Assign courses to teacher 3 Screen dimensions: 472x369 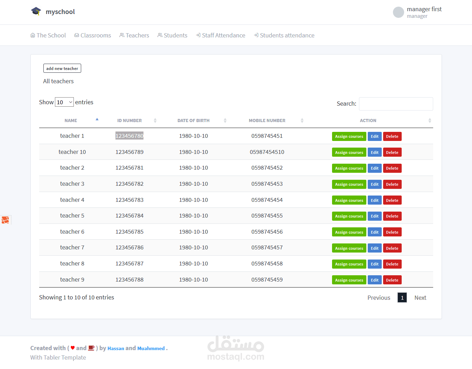point(349,184)
